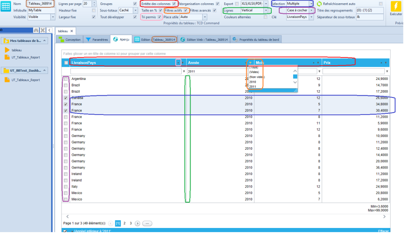Viewport: 417px width, 239px height.
Task: Switch to the Paramètres tab
Action: [x=97, y=40]
